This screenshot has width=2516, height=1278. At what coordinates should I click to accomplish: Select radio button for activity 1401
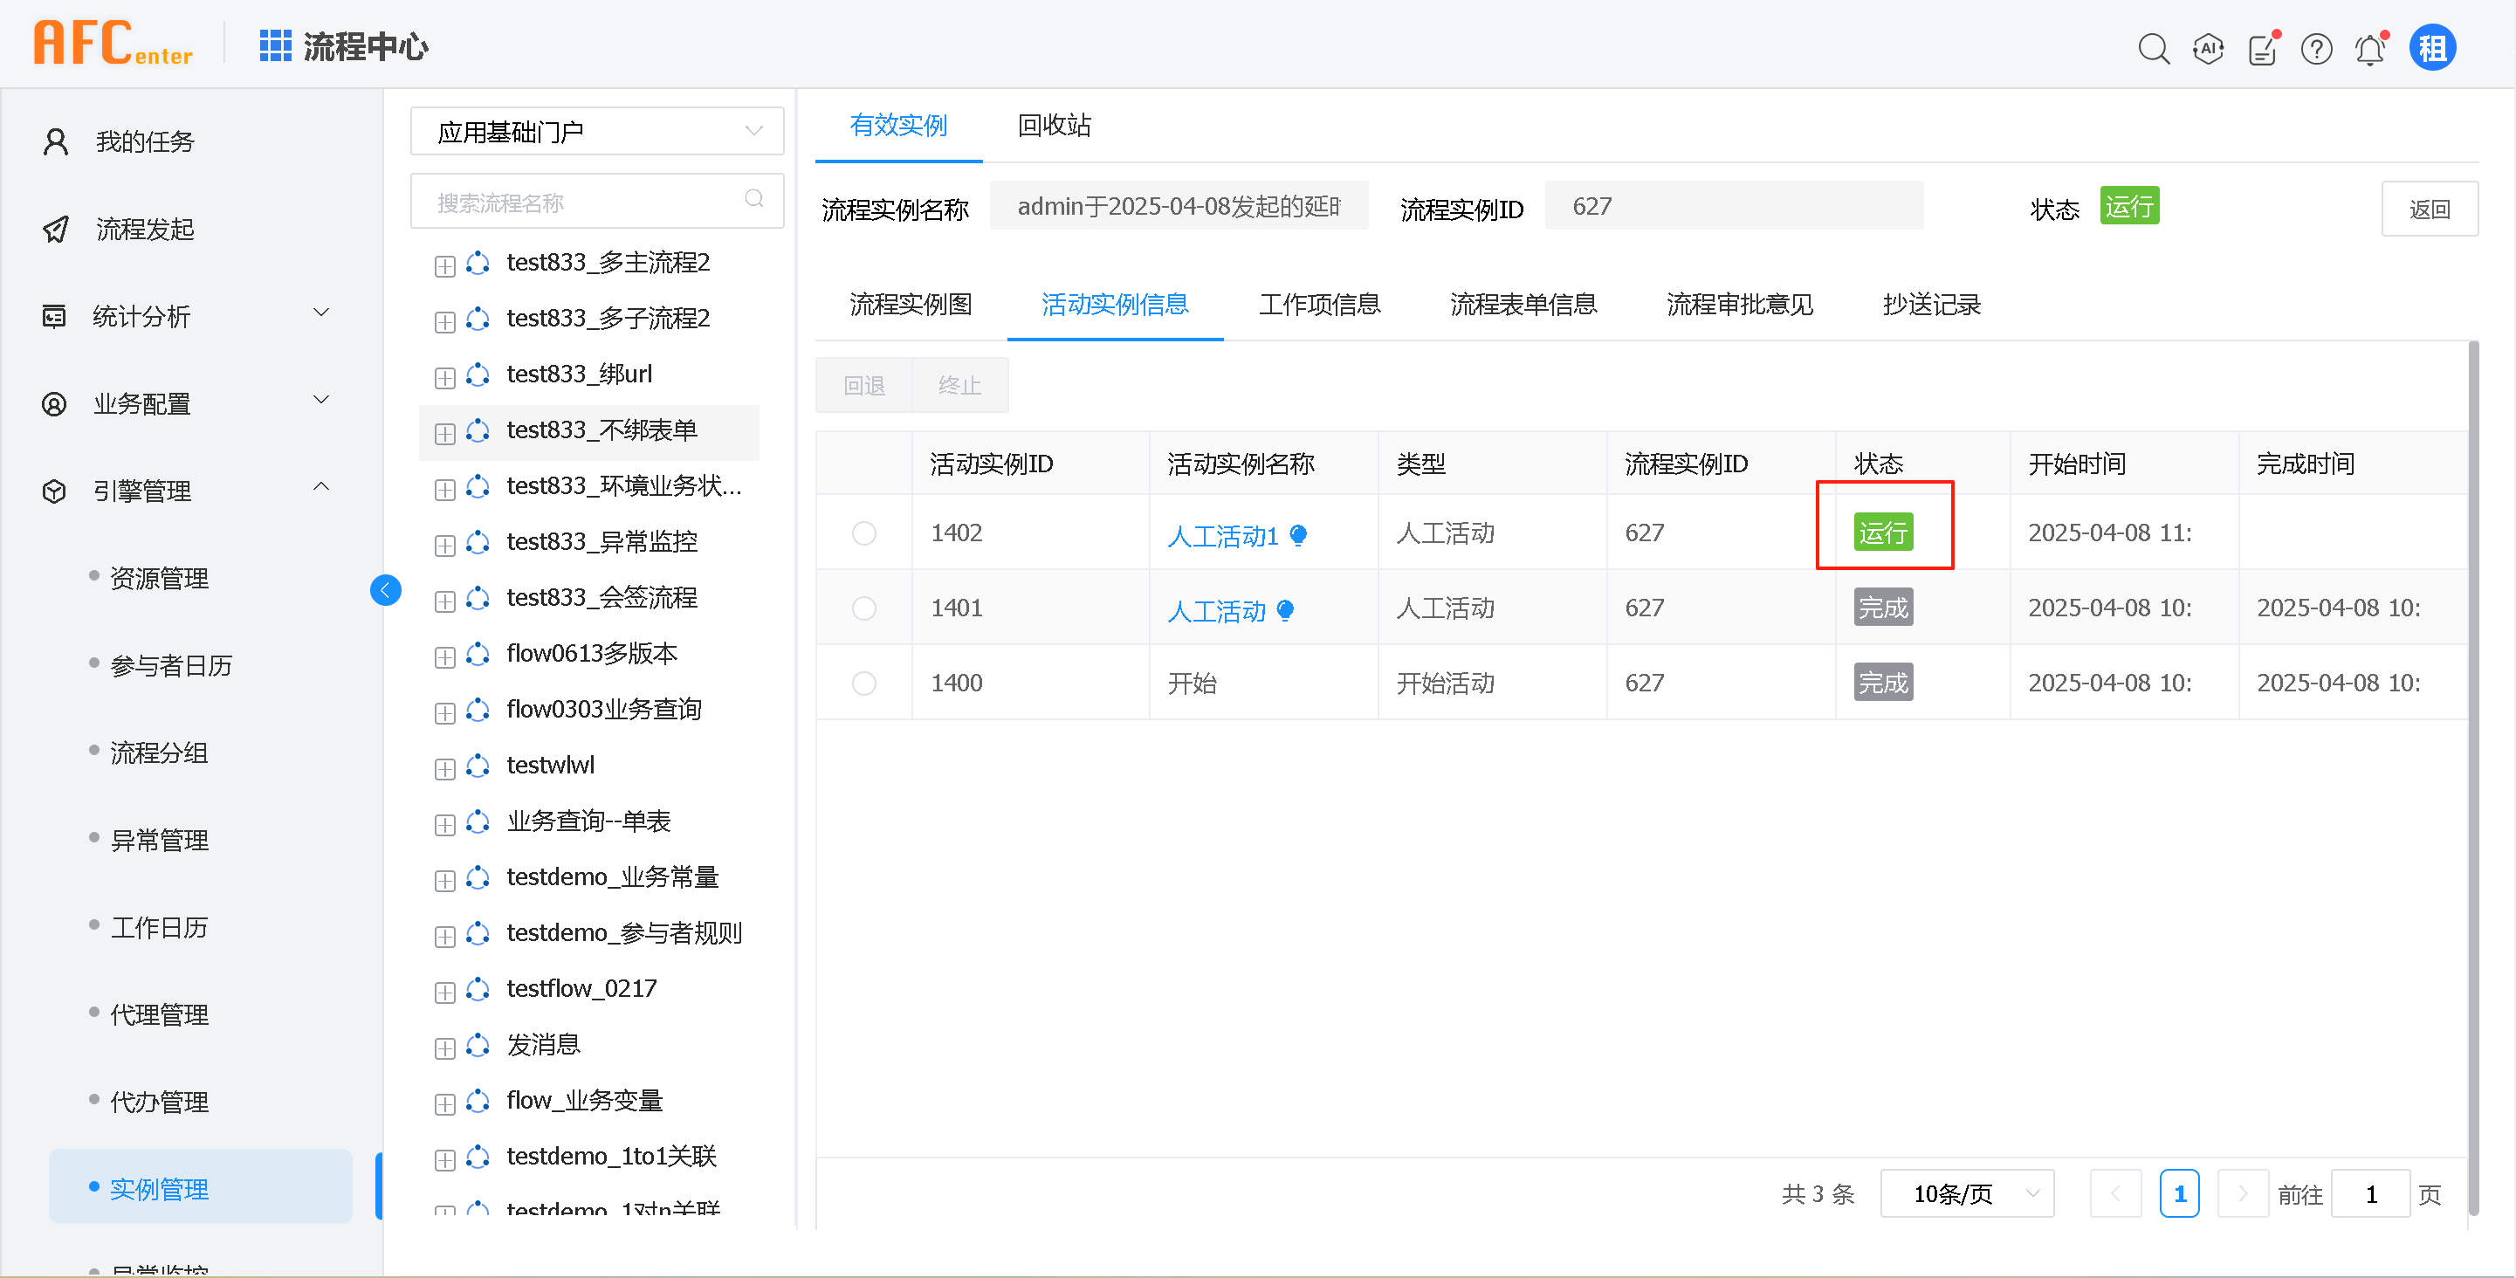coord(863,608)
